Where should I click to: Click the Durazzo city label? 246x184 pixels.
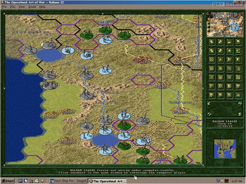pyautogui.click(x=49, y=117)
